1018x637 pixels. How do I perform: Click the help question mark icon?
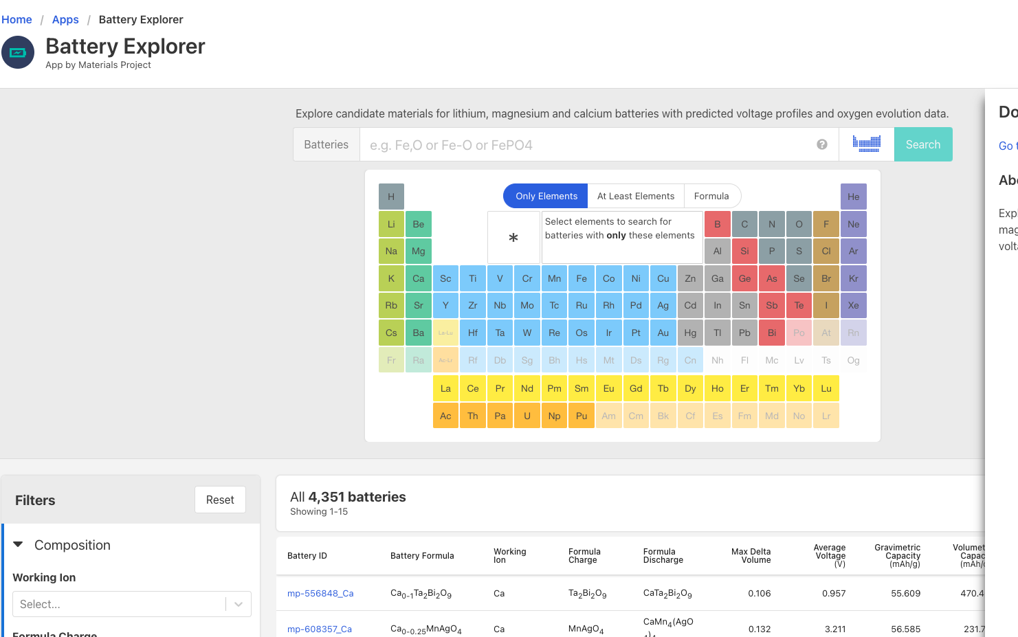point(821,144)
